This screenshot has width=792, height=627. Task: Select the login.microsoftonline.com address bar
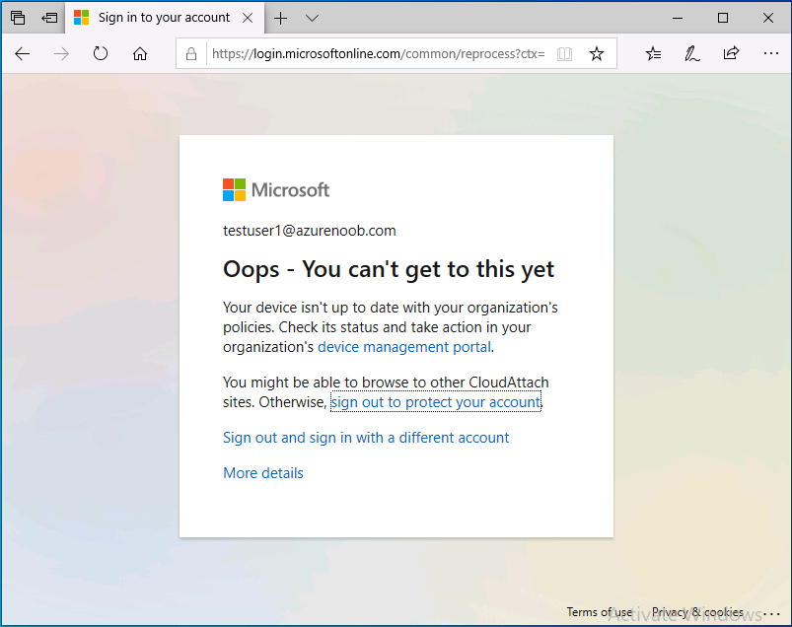[x=379, y=53]
